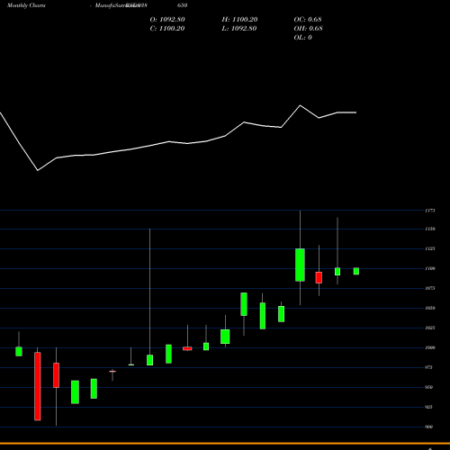Select the large green candle topping at 1125

pos(300,265)
